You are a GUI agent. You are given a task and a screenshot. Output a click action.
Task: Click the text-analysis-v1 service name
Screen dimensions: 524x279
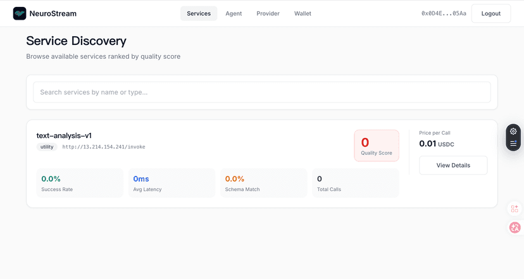click(64, 135)
